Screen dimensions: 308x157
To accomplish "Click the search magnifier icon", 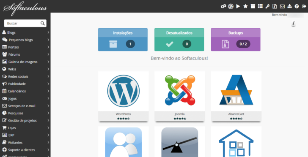I will click(x=43, y=23).
